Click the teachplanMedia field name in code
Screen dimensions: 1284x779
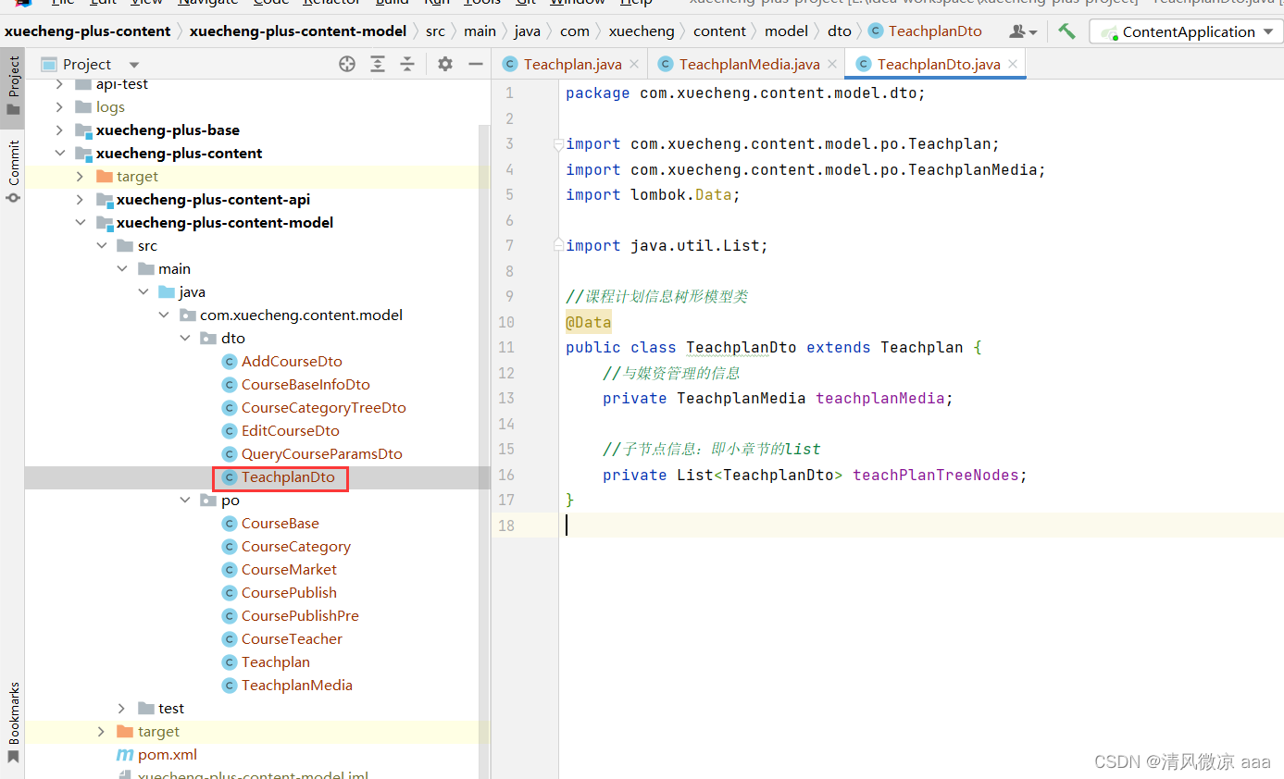tap(879, 398)
